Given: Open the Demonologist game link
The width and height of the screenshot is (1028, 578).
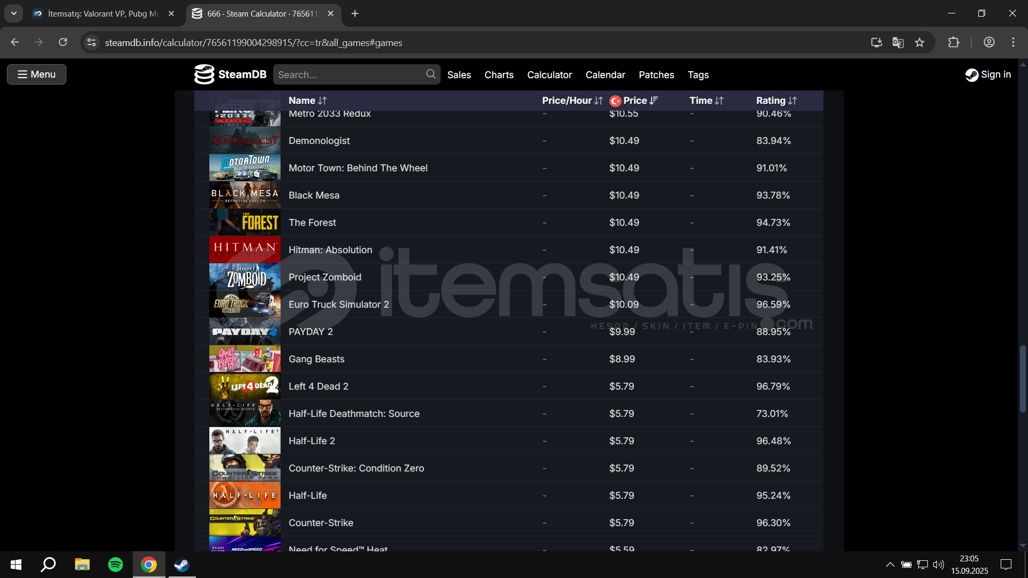Looking at the screenshot, I should click(319, 140).
